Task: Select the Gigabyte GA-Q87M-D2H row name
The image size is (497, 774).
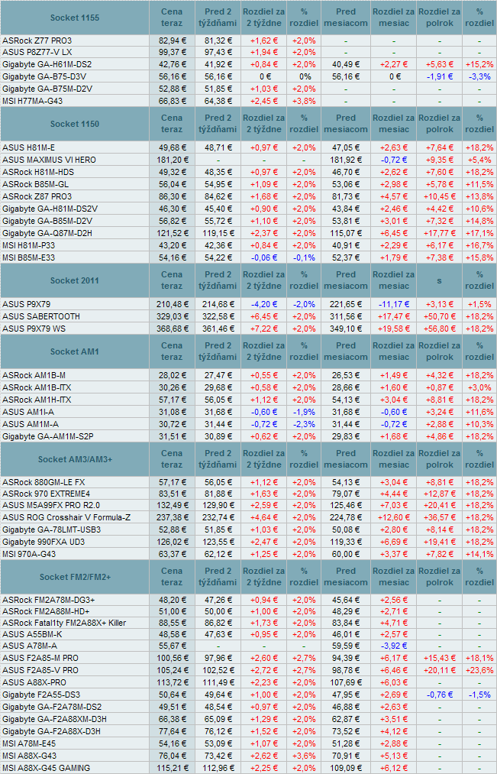Action: tap(47, 232)
